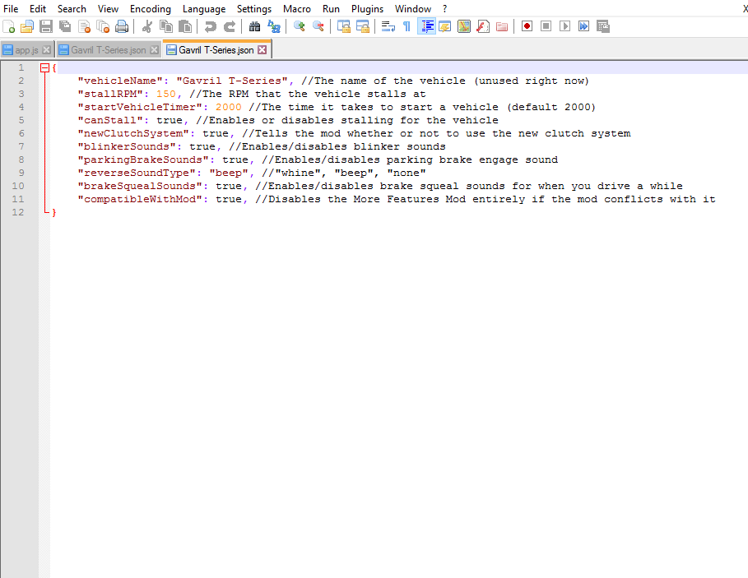Toggle the indent guide icon

point(426,26)
